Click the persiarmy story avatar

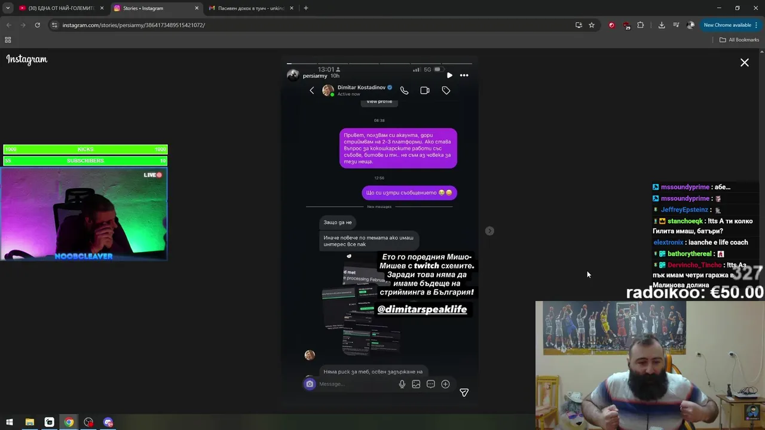(293, 75)
